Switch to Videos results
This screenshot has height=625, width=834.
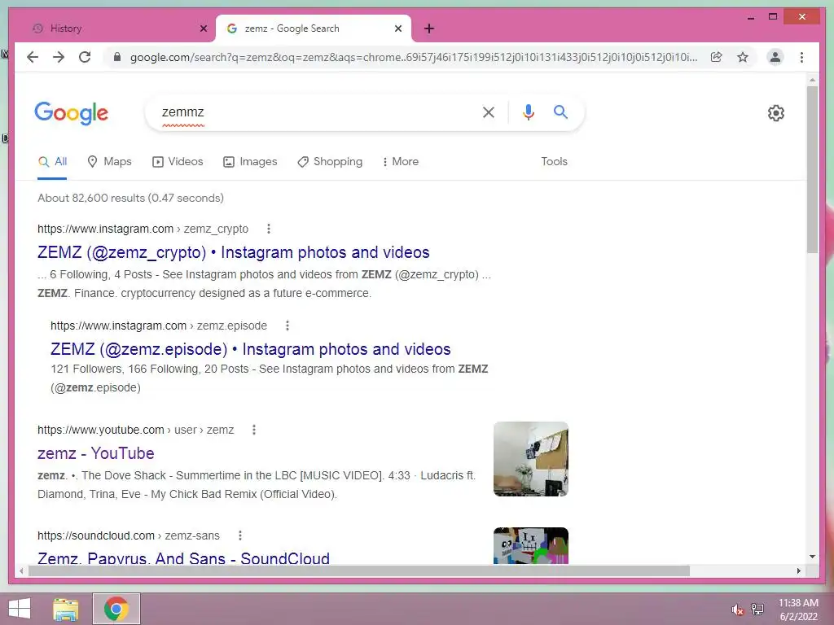(178, 162)
